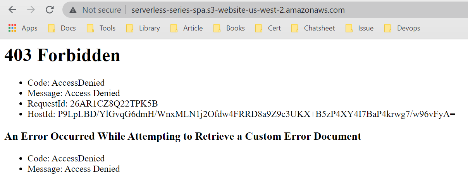The height and width of the screenshot is (178, 468).
Task: Open the Library bookmarks folder
Action: coord(143,28)
